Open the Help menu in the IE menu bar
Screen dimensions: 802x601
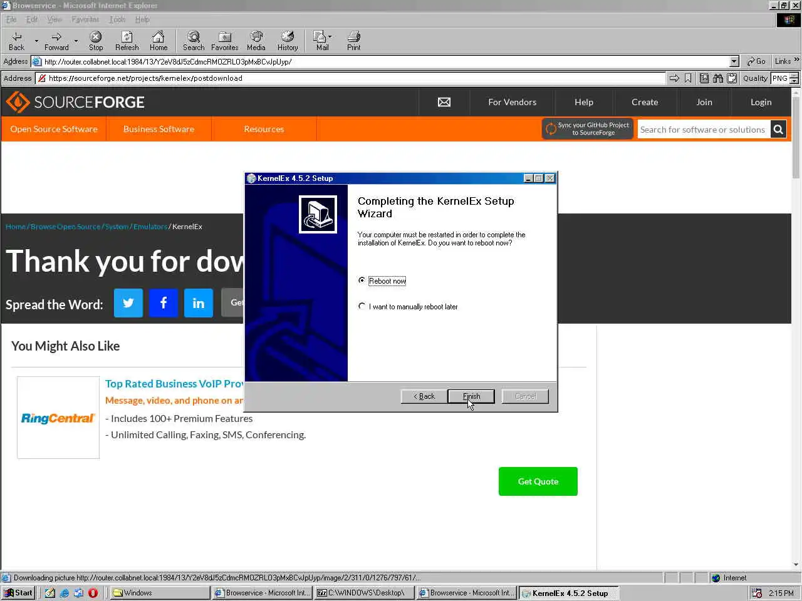click(x=142, y=19)
